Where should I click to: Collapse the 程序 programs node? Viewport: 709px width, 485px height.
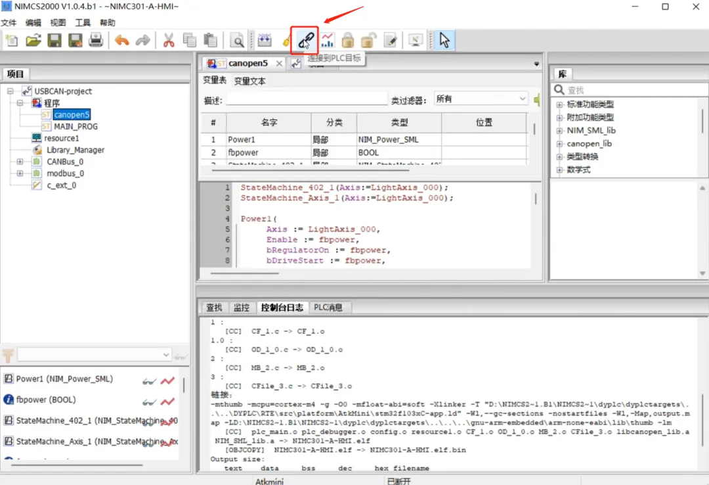tap(20, 103)
